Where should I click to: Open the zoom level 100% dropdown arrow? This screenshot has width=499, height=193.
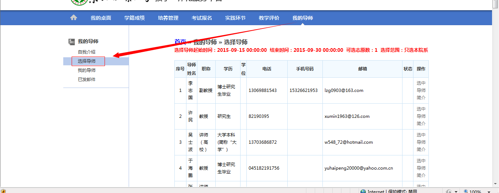pyautogui.click(x=489, y=191)
